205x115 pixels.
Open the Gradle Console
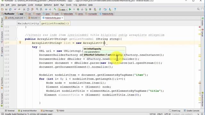[192, 111]
